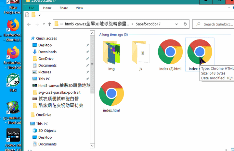Open Customize Quick Access Toolbar dropdown

click(40, 15)
